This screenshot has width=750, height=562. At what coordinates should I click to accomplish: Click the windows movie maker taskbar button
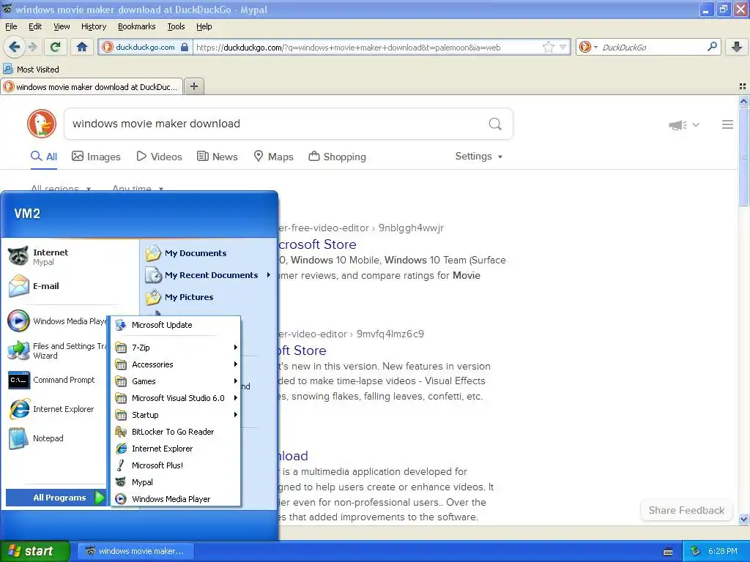coord(135,552)
